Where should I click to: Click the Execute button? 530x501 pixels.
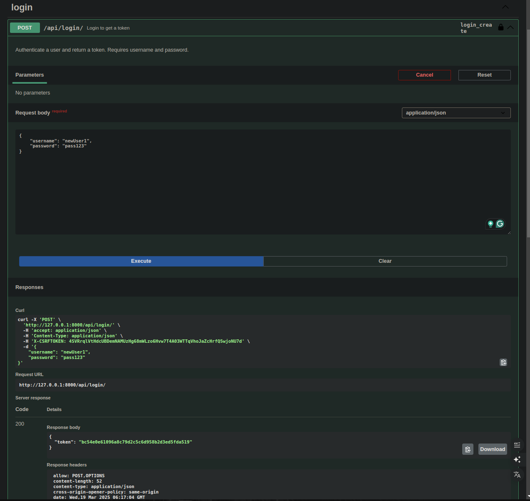(x=141, y=261)
